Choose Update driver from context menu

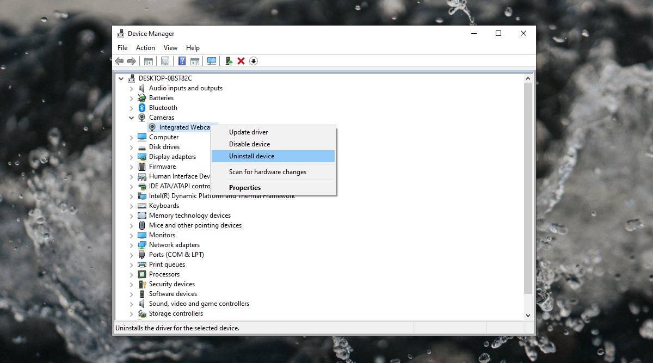click(x=273, y=132)
